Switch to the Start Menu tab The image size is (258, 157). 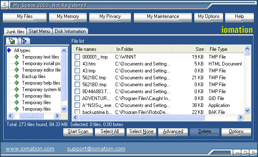point(39,31)
